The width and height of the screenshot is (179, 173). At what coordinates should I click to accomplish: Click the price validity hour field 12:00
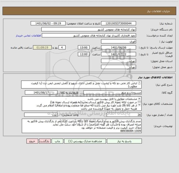84,54
